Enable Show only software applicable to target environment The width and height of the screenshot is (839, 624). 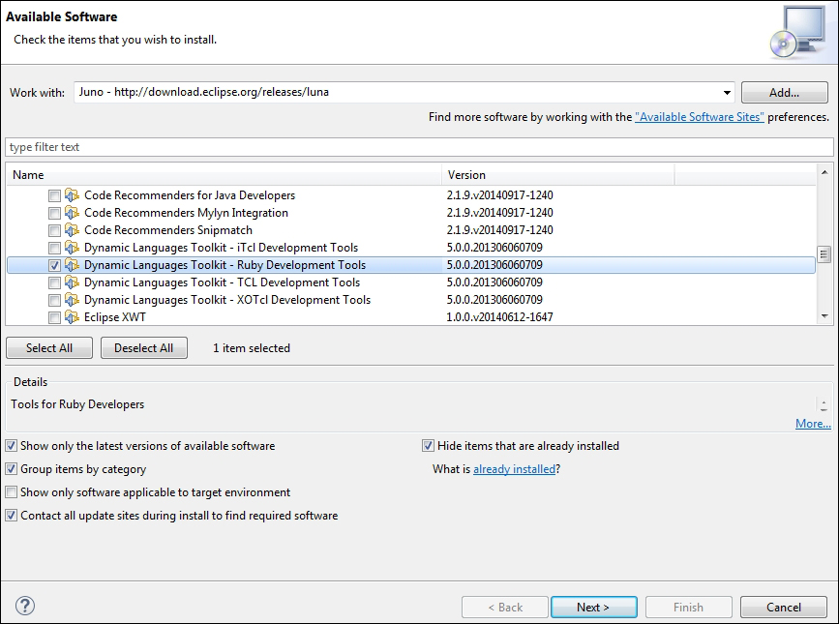point(12,492)
